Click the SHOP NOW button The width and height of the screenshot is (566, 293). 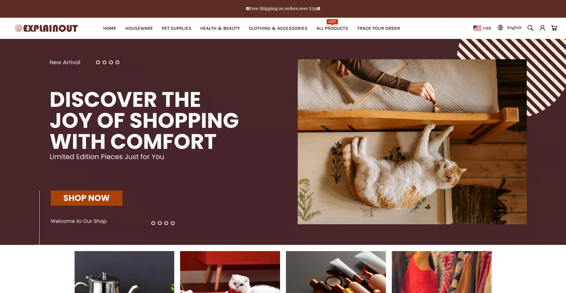(86, 198)
